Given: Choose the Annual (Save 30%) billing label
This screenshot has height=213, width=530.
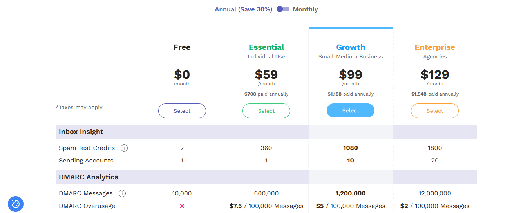Looking at the screenshot, I should coord(244,9).
